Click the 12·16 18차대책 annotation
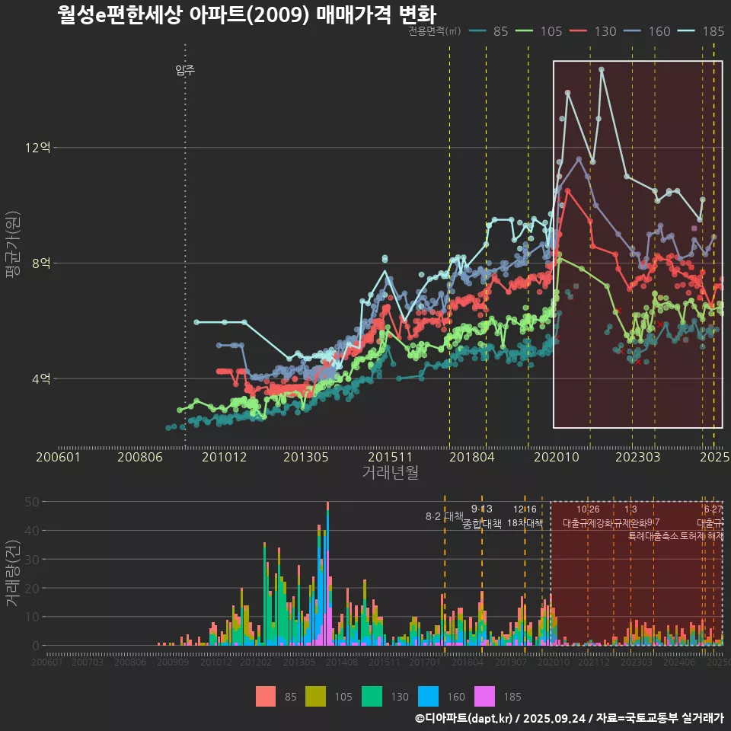Image resolution: width=731 pixels, height=731 pixels. point(525,516)
